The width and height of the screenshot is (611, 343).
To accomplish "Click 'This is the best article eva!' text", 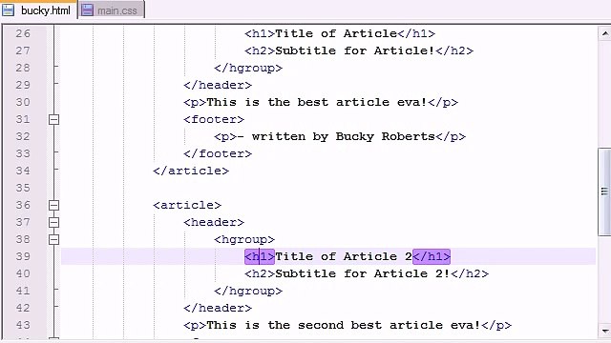I will point(317,102).
